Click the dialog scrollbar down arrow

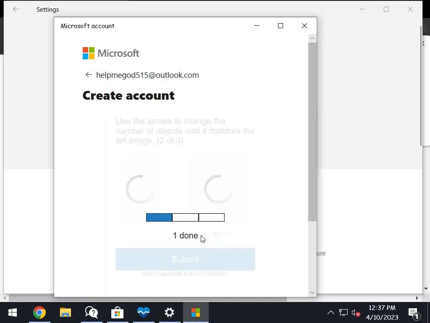coord(312,293)
